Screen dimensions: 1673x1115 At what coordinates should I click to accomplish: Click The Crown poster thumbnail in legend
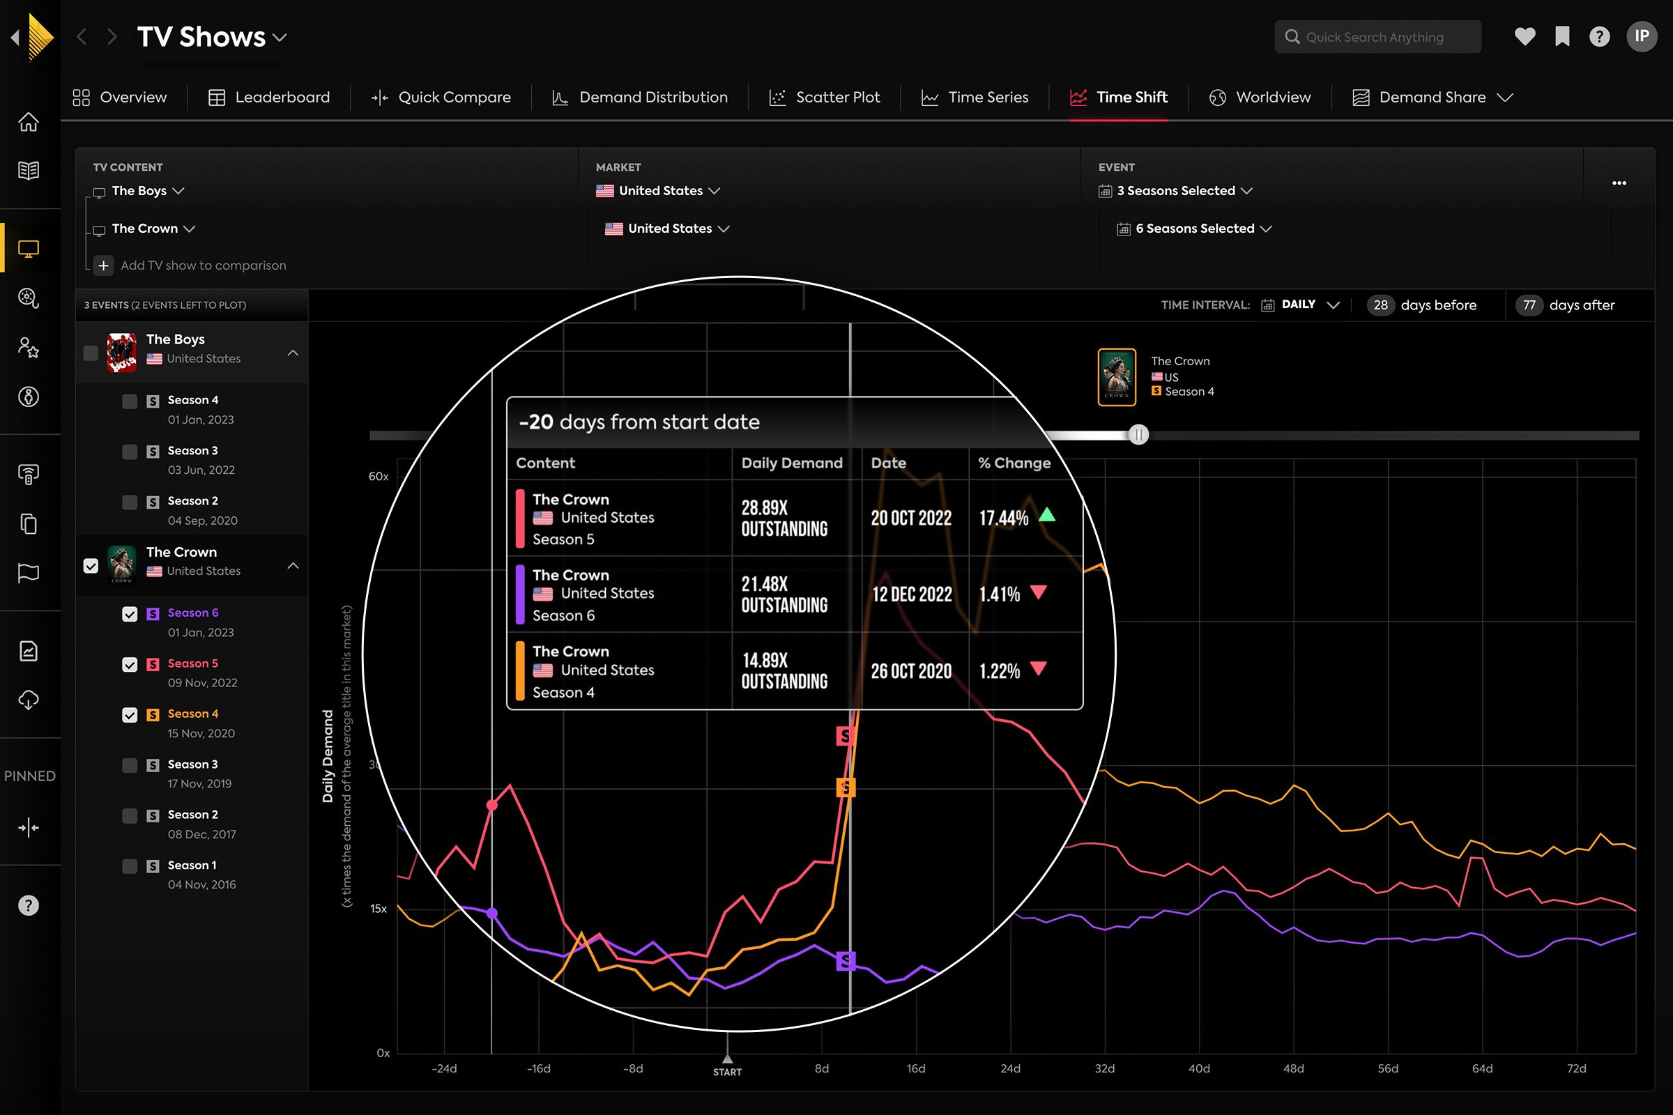(x=1117, y=377)
